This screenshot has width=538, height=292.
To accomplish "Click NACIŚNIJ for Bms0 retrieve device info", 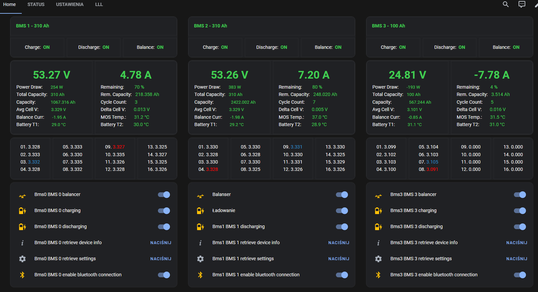I will pos(161,243).
